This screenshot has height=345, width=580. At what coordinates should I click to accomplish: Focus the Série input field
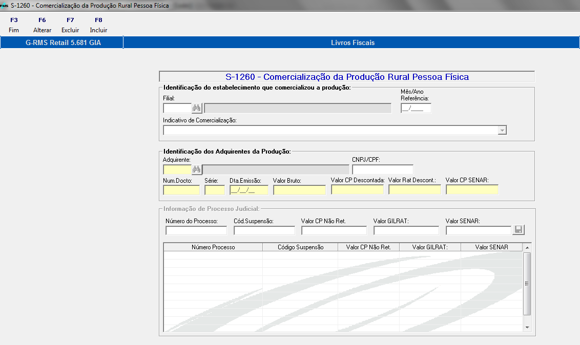pos(215,190)
